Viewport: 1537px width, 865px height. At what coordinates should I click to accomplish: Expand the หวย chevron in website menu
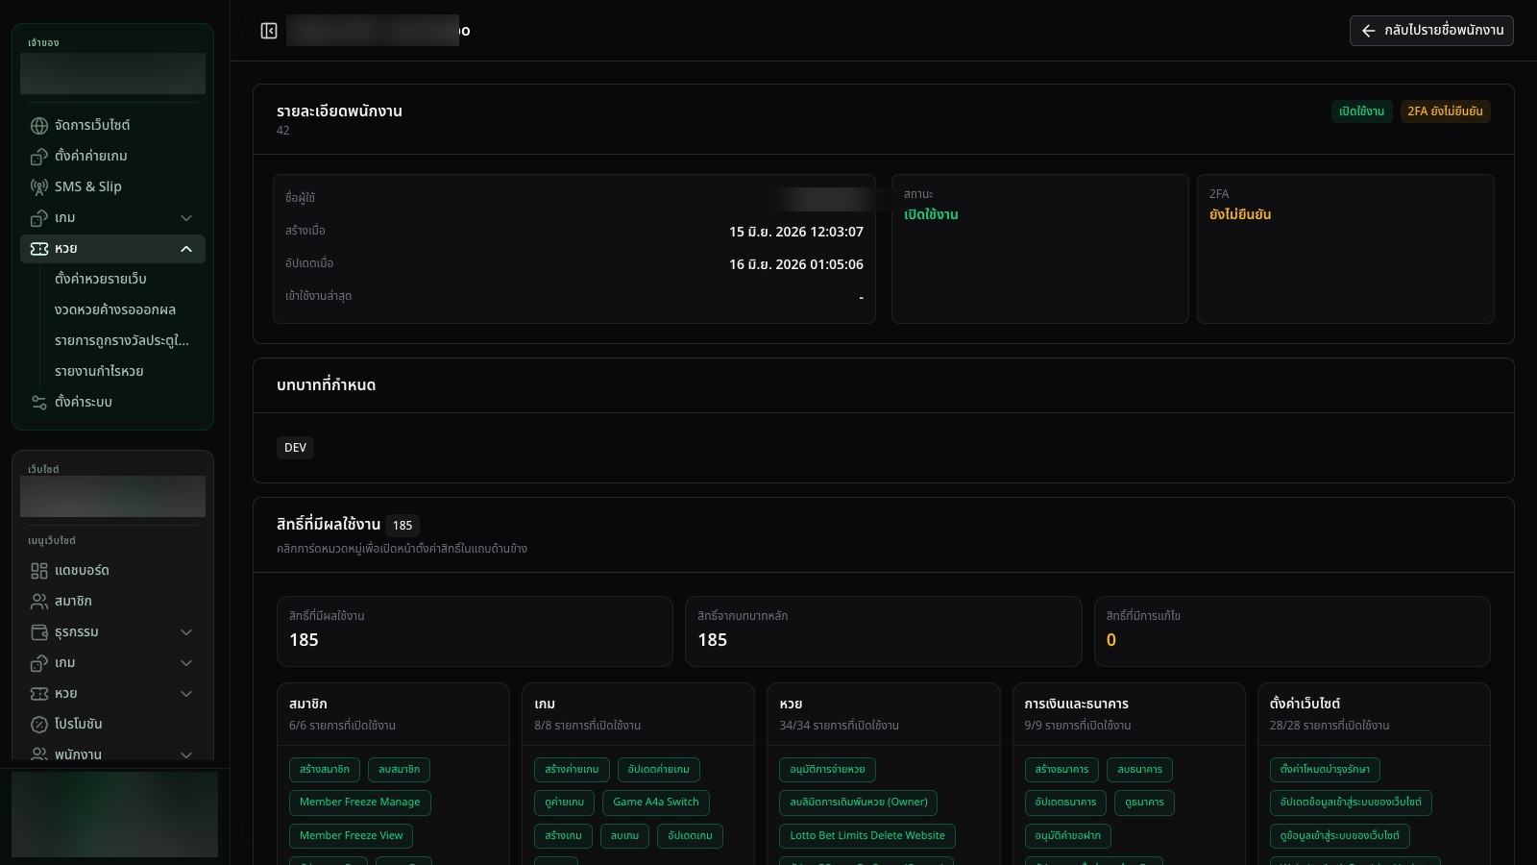186,694
